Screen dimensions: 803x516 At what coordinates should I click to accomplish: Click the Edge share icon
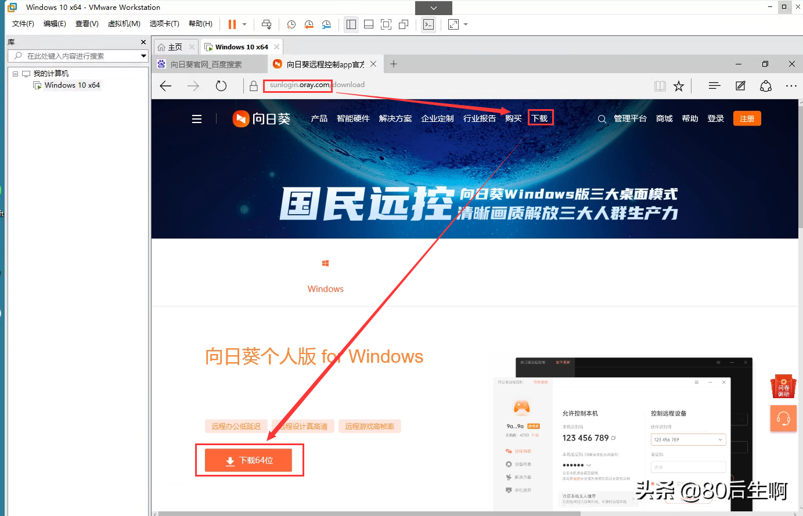pyautogui.click(x=766, y=86)
